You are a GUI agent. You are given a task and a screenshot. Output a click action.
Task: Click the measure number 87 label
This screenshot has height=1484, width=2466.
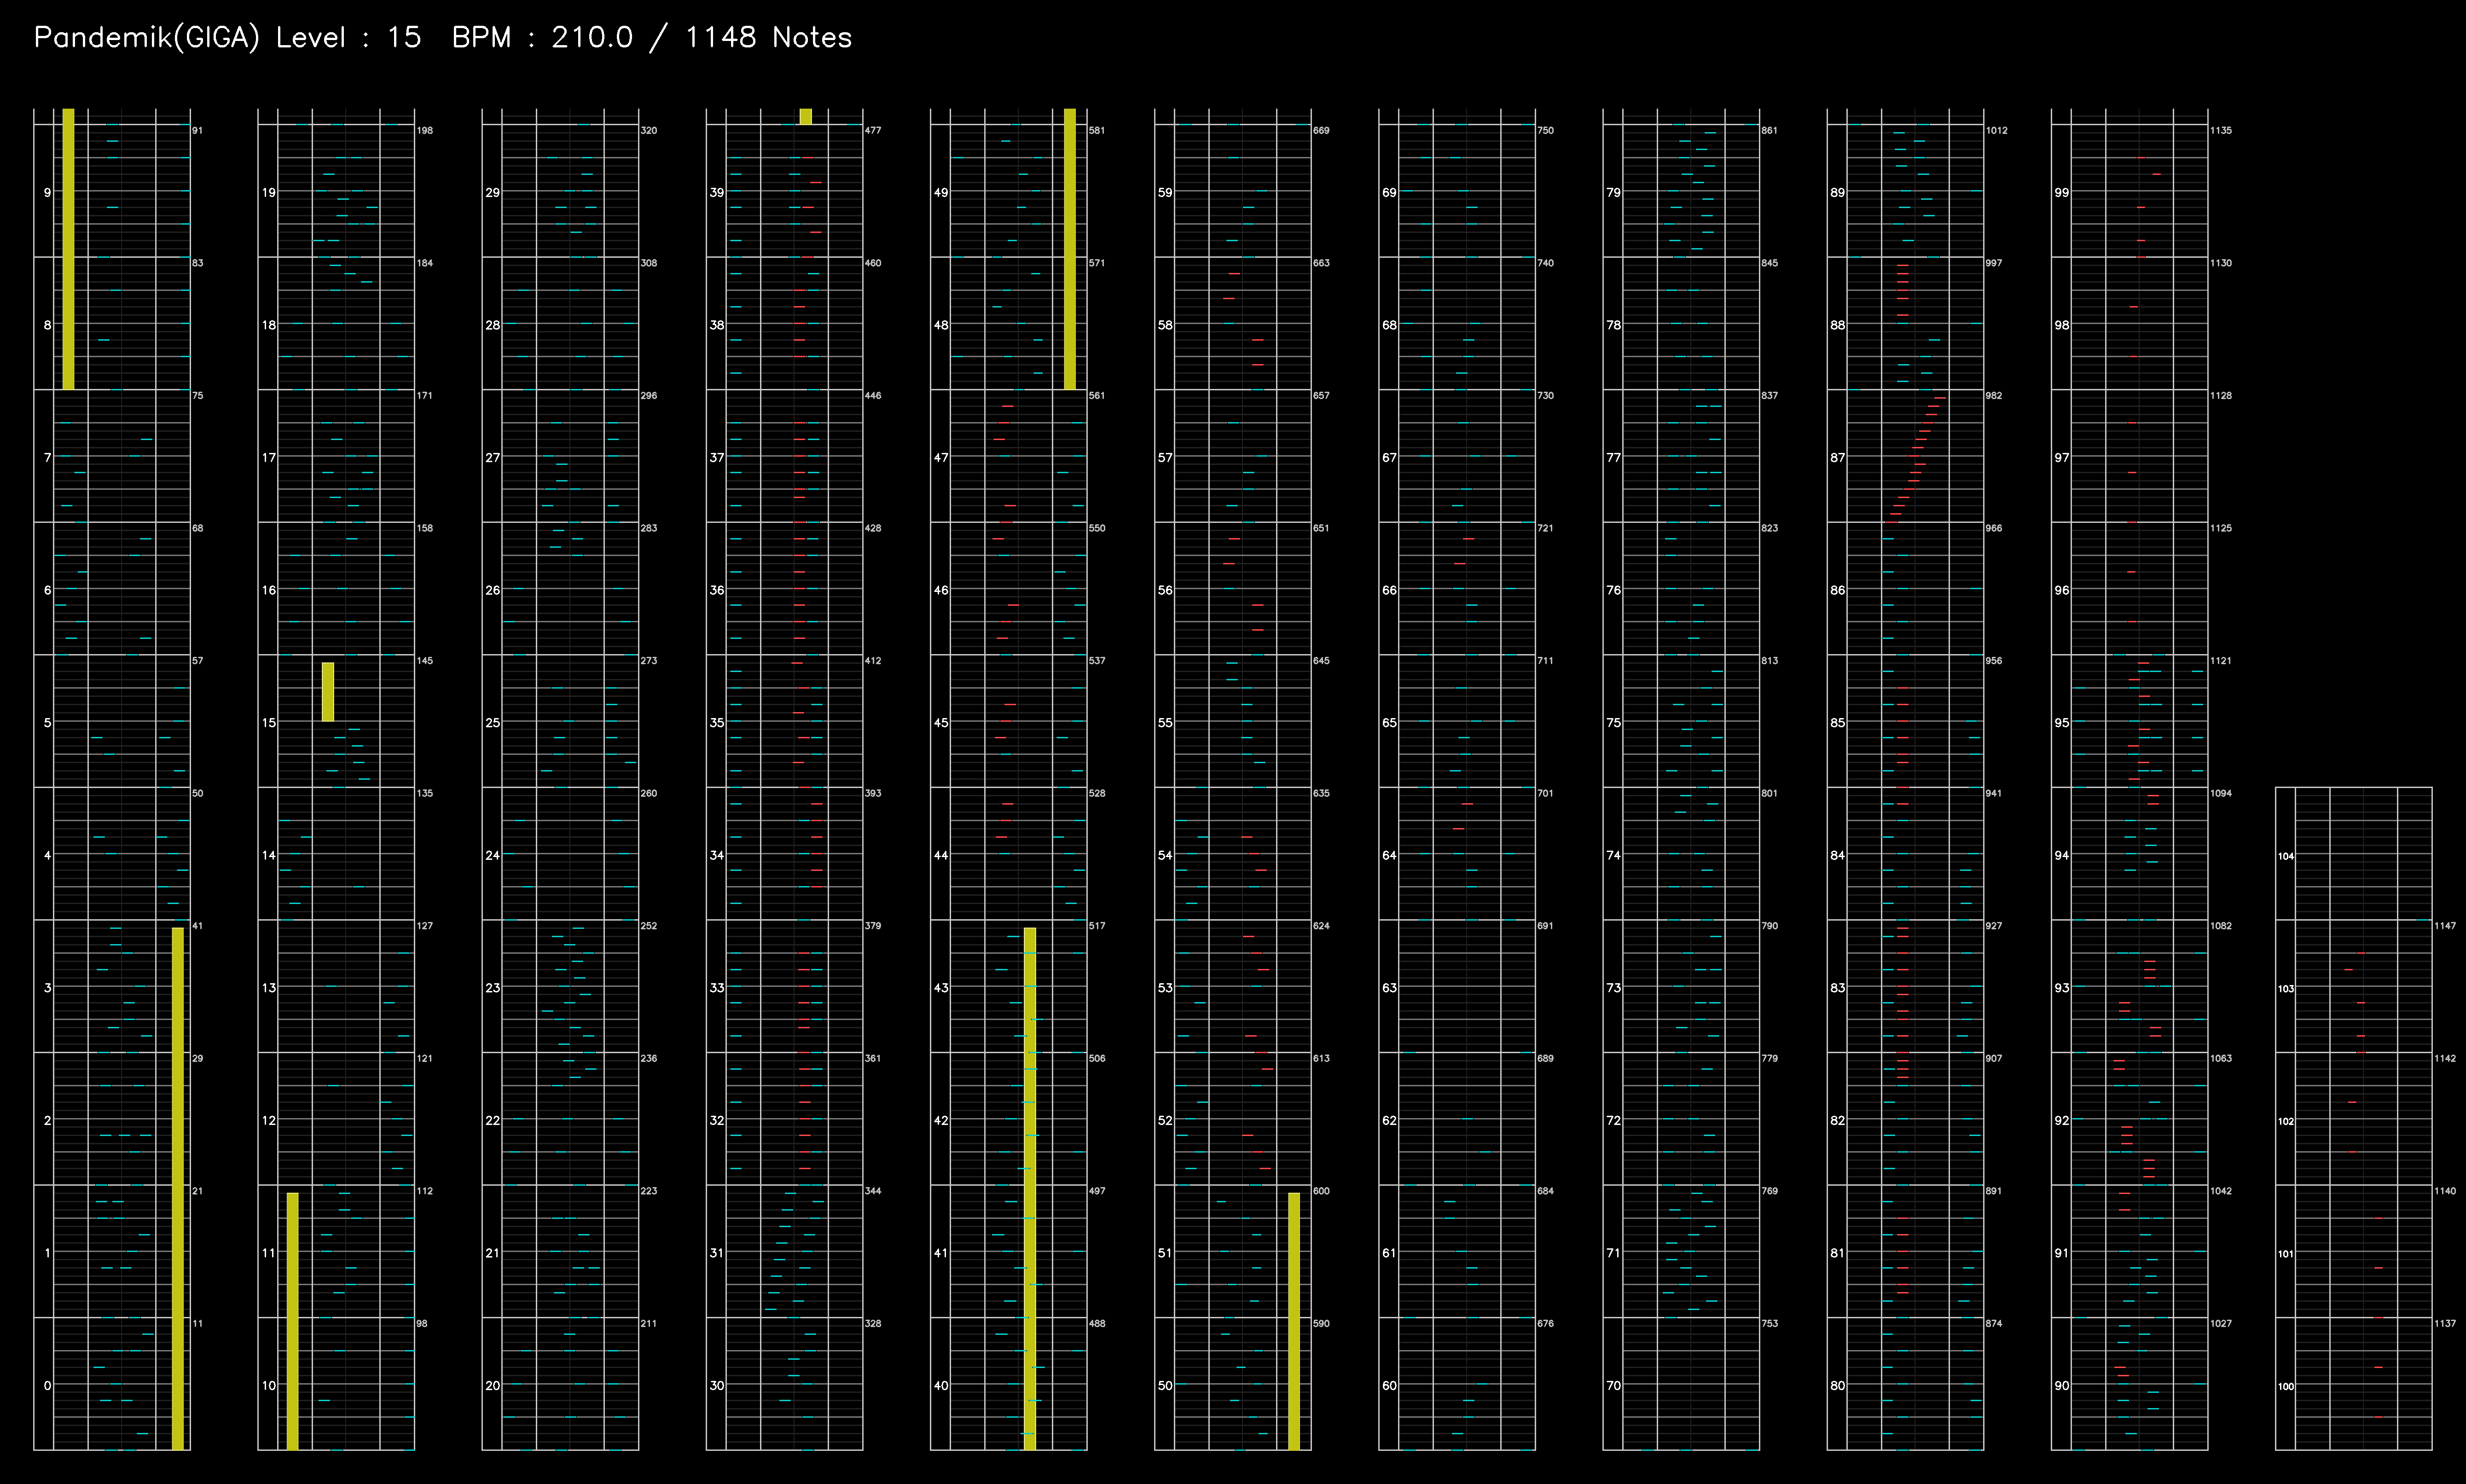pyautogui.click(x=1837, y=458)
